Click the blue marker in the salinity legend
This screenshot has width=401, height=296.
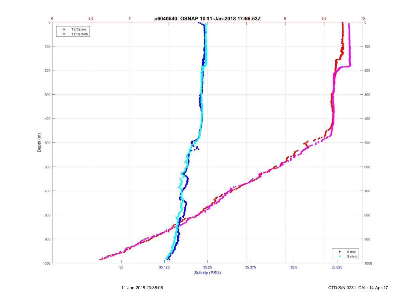point(340,252)
